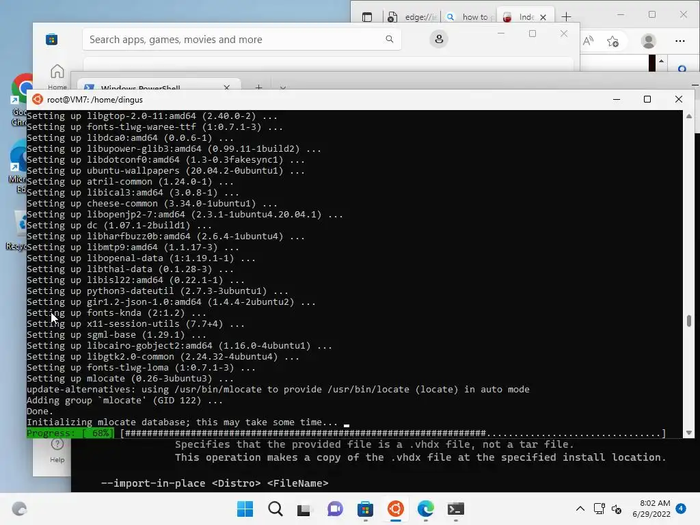Open Edge tab actions menu icon

coord(367,17)
